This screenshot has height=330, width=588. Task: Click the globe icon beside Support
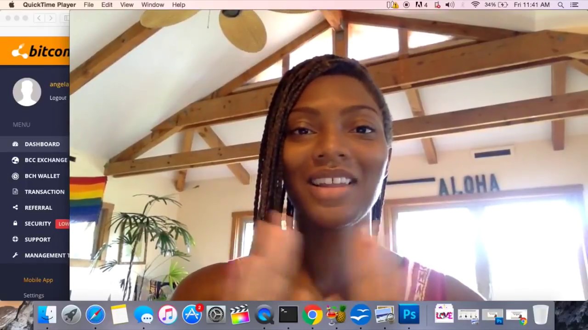15,239
